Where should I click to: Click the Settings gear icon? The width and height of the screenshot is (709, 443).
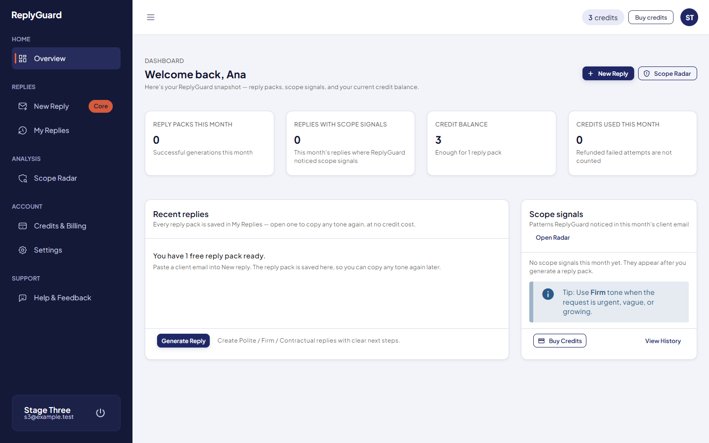click(x=23, y=250)
